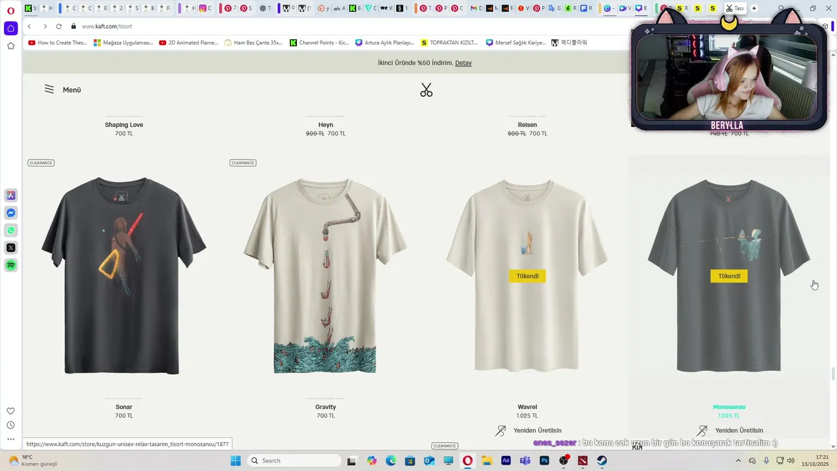Click the Windows taskbar Search box
This screenshot has height=471, width=837.
pos(295,461)
